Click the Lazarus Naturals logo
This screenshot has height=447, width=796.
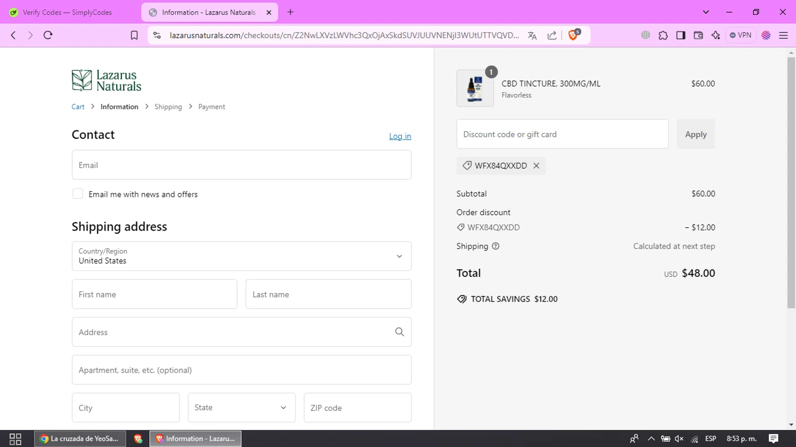(x=107, y=81)
